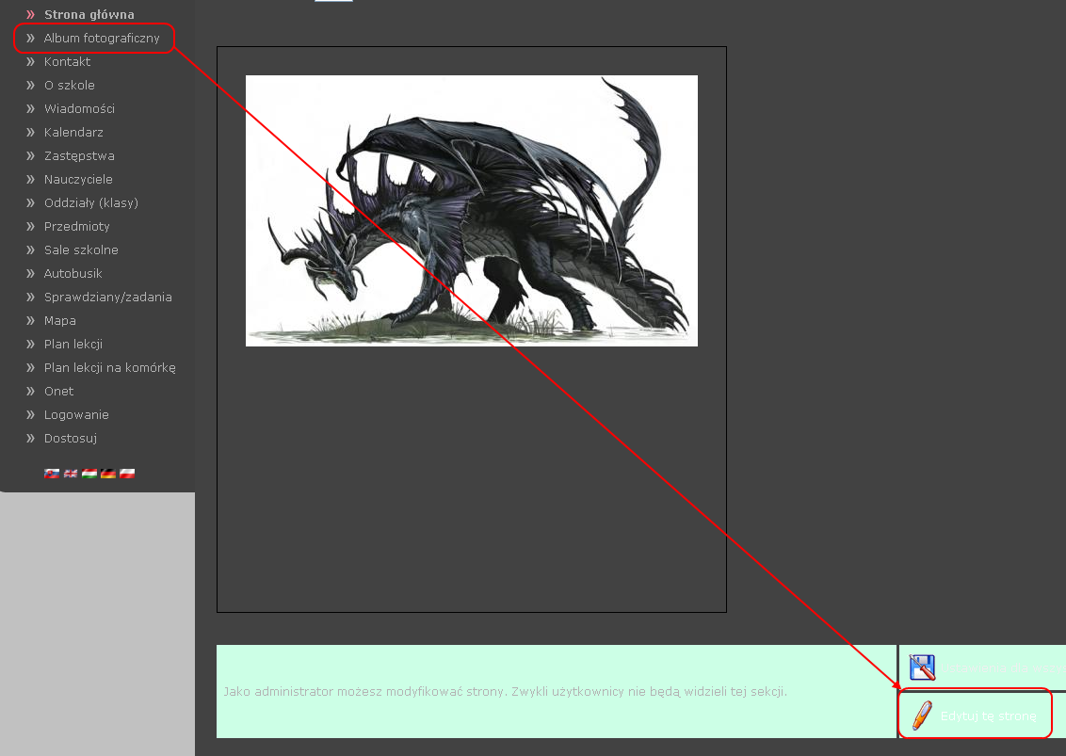Open O szkole section
Screen dimensions: 1066x756
[x=70, y=85]
